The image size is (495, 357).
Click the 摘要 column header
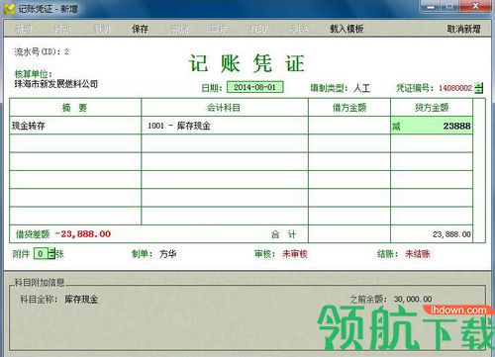click(x=75, y=108)
